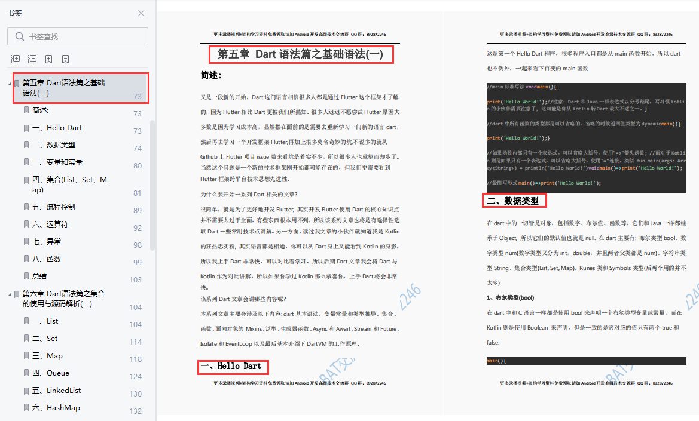This screenshot has height=421, width=699.
Task: Click bookmark icon beside 简述:
Action: (x=26, y=110)
